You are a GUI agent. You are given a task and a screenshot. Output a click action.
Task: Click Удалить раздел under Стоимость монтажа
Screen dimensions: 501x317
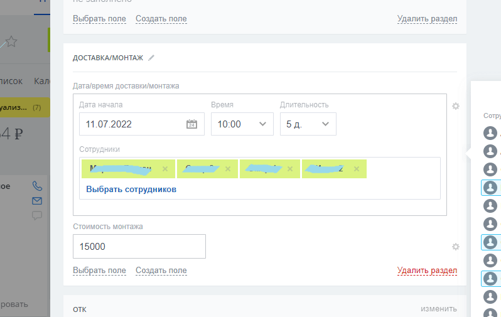point(427,271)
